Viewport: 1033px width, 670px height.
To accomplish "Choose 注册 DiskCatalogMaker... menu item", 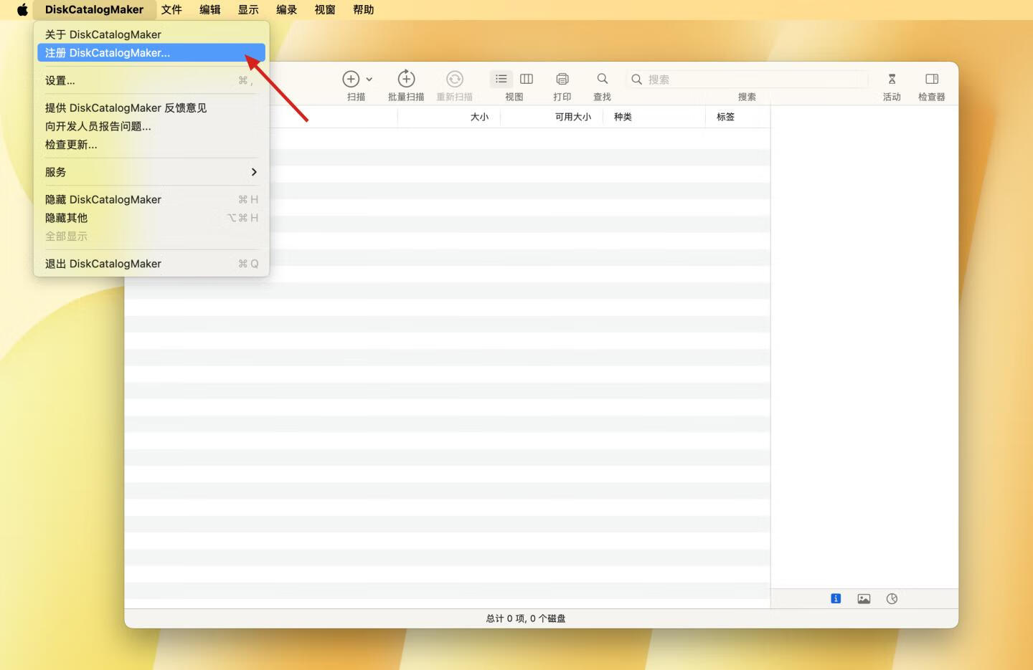I will tap(151, 53).
